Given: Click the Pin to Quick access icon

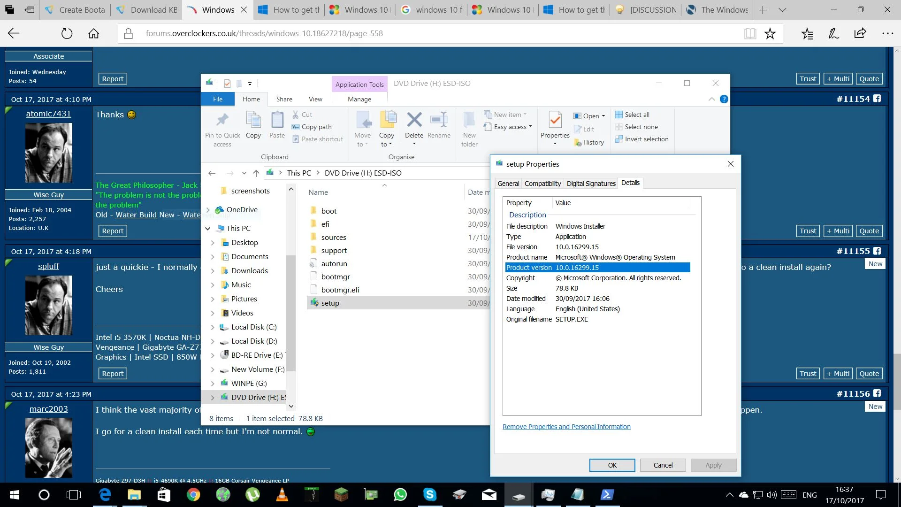Looking at the screenshot, I should 222,121.
